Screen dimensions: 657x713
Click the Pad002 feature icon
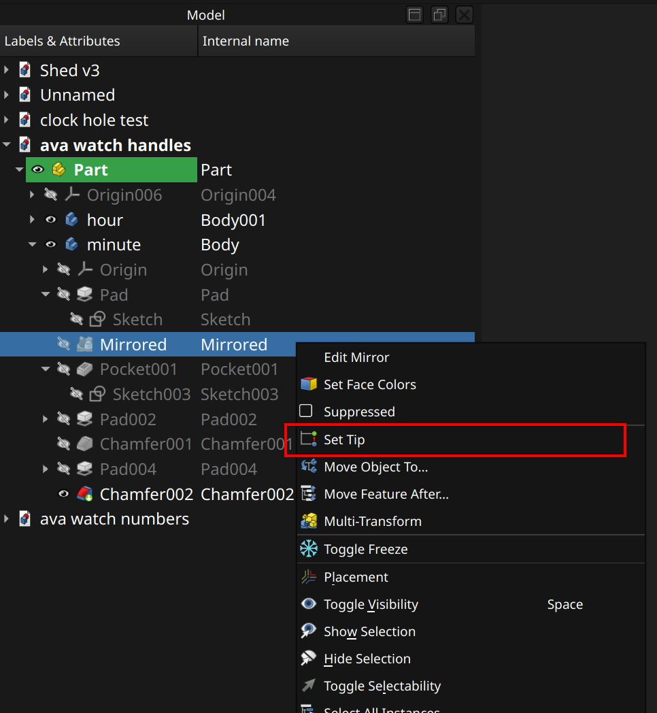click(x=84, y=419)
